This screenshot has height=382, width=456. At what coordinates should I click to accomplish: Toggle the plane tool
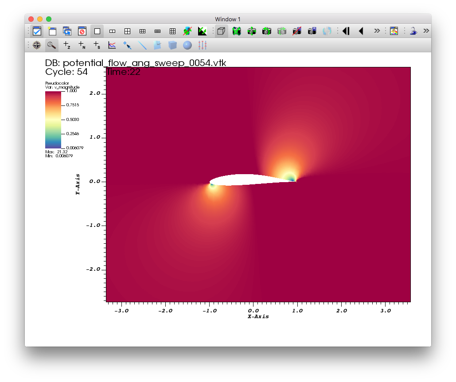157,45
